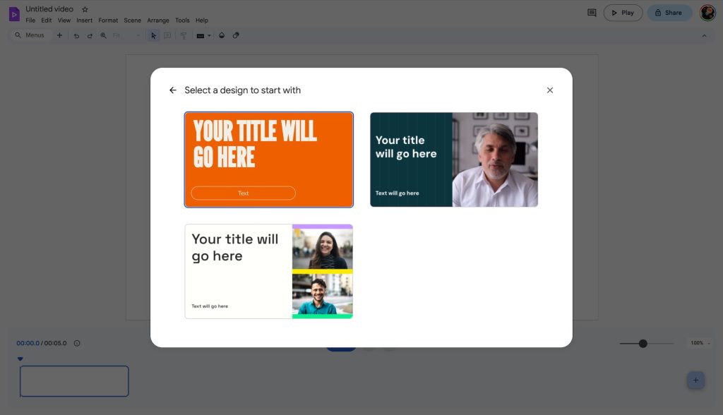Open the zoom magnifier tool
Image resolution: width=723 pixels, height=415 pixels.
point(103,35)
